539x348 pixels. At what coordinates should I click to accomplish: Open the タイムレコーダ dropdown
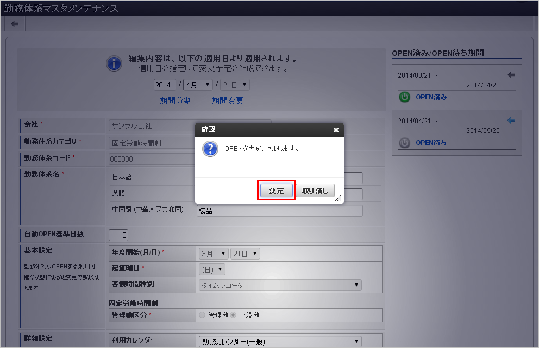tap(280, 285)
